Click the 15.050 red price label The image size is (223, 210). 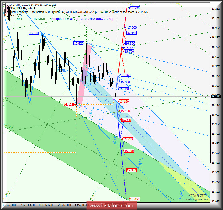[x=135, y=199]
